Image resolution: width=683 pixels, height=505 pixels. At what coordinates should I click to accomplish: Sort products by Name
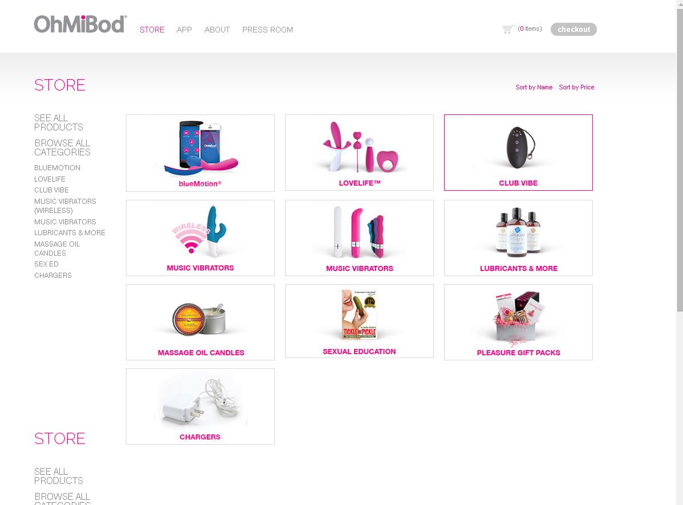click(x=534, y=87)
